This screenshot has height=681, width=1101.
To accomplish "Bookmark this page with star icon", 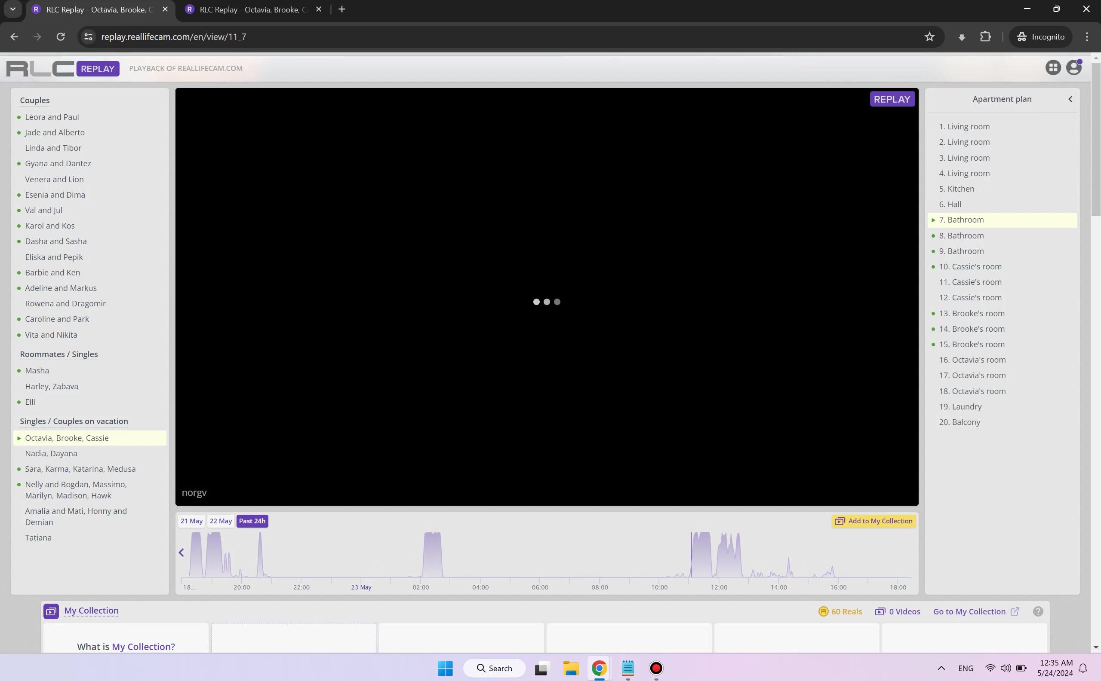I will point(929,37).
